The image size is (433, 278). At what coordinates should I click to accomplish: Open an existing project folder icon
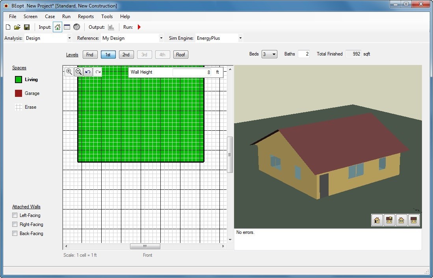click(17, 27)
